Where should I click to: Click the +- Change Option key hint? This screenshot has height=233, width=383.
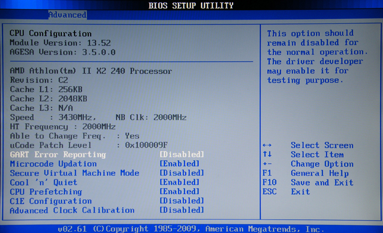click(267, 164)
